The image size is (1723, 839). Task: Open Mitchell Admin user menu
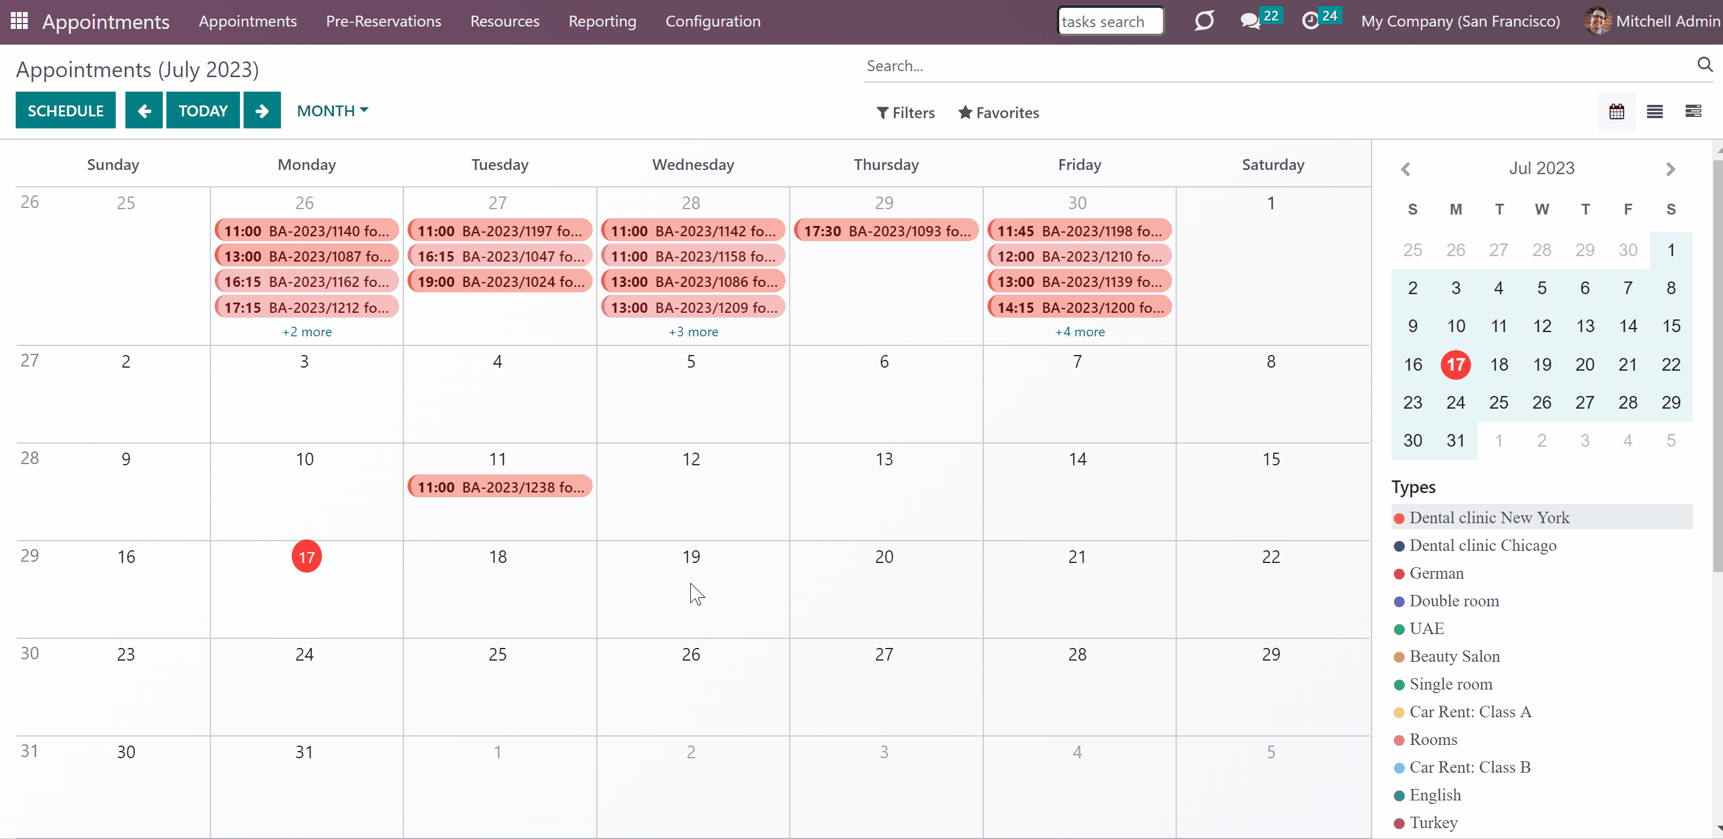1652,20
